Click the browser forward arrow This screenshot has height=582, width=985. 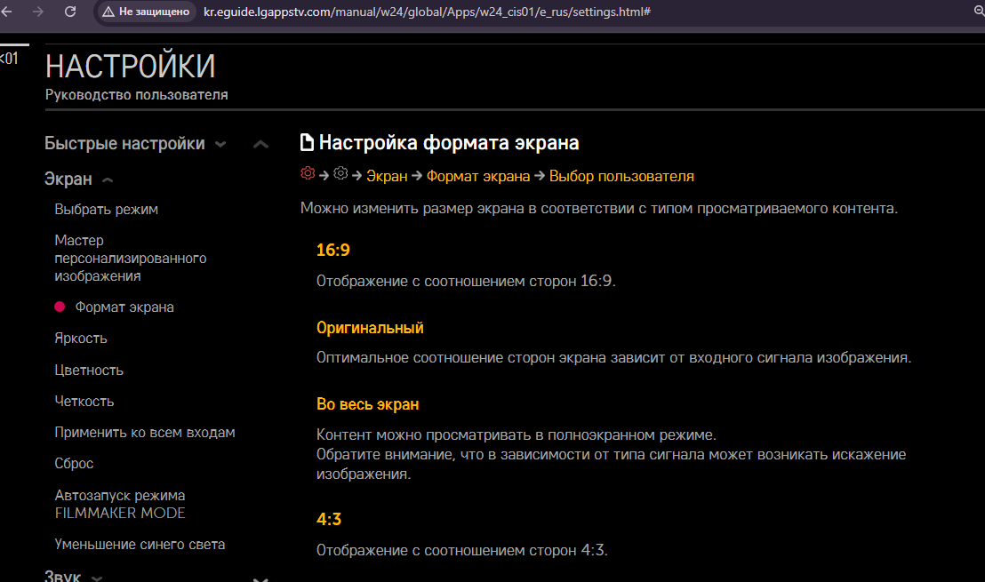[37, 12]
